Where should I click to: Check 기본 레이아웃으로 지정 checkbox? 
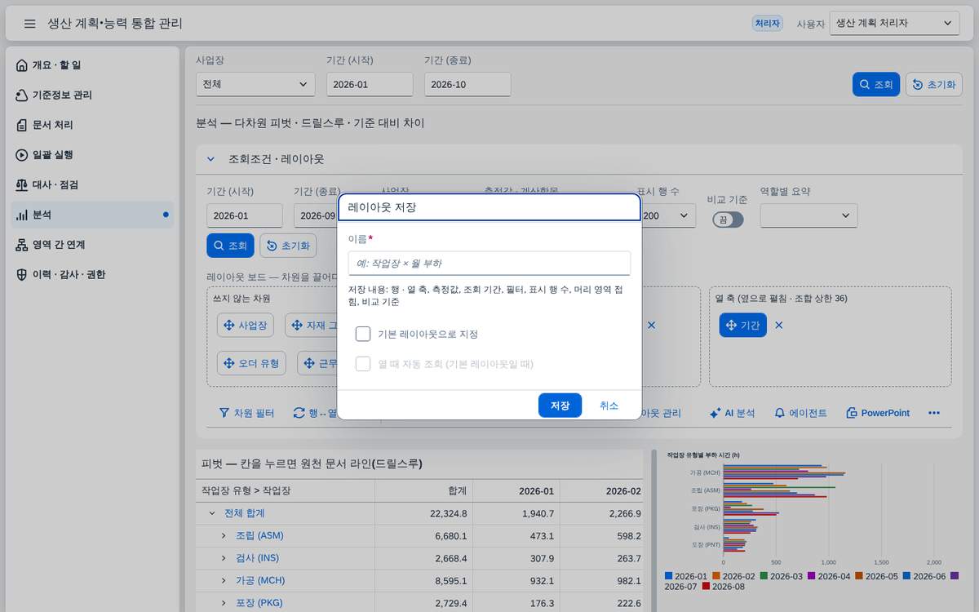[x=363, y=334]
